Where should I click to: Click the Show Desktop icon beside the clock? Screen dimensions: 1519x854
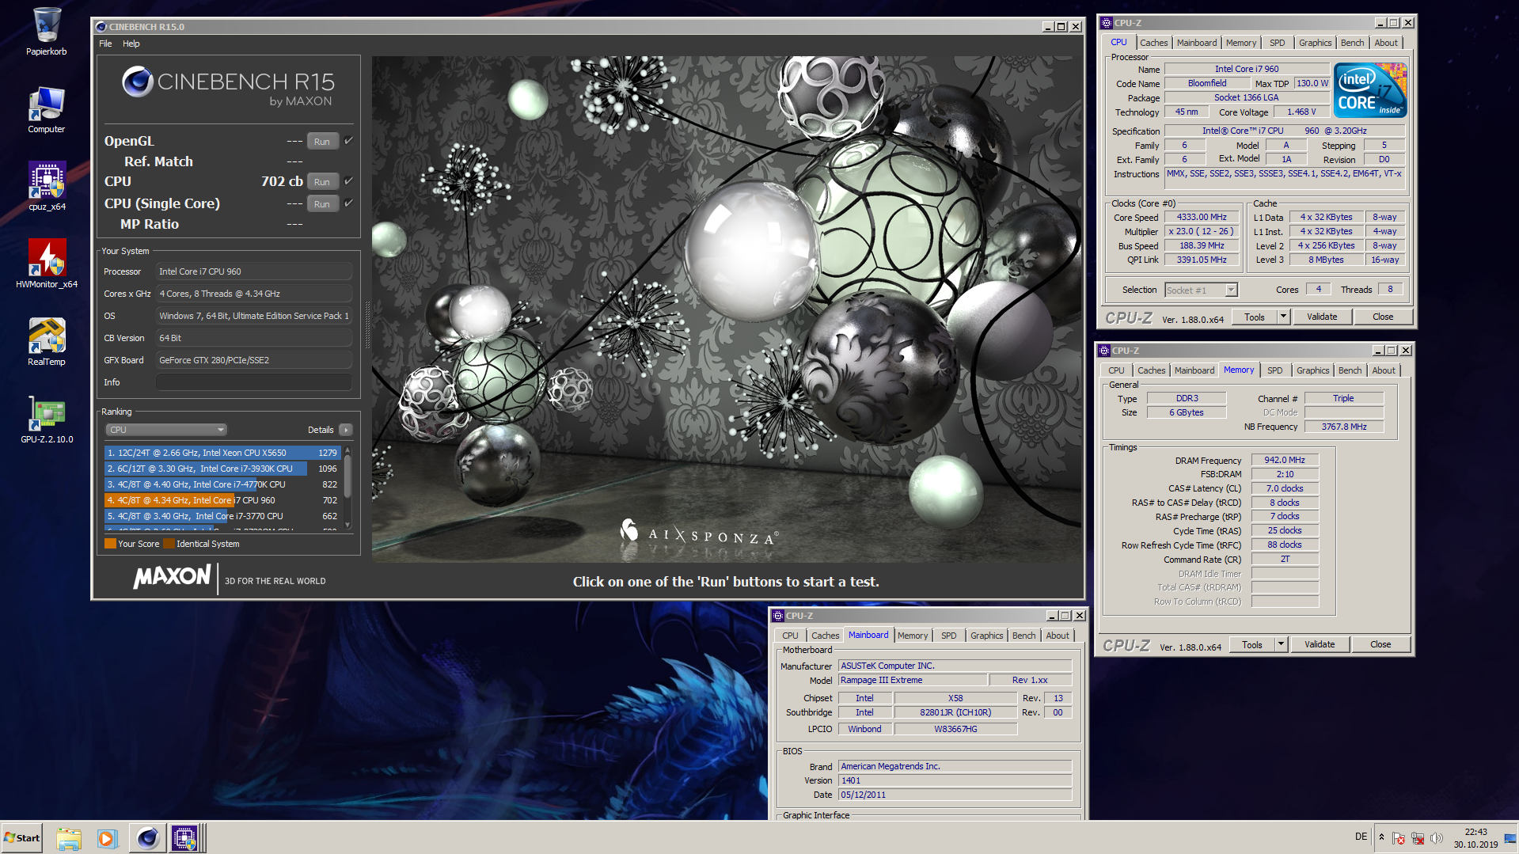point(1510,838)
